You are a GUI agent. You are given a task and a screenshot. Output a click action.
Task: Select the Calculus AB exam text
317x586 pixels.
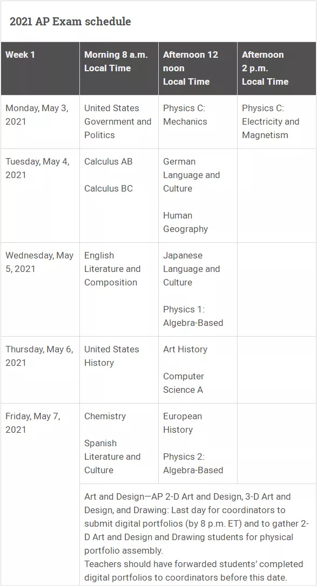(109, 161)
